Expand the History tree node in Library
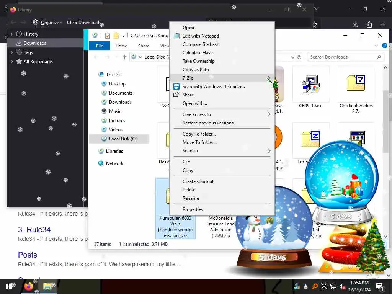 [x=11, y=34]
